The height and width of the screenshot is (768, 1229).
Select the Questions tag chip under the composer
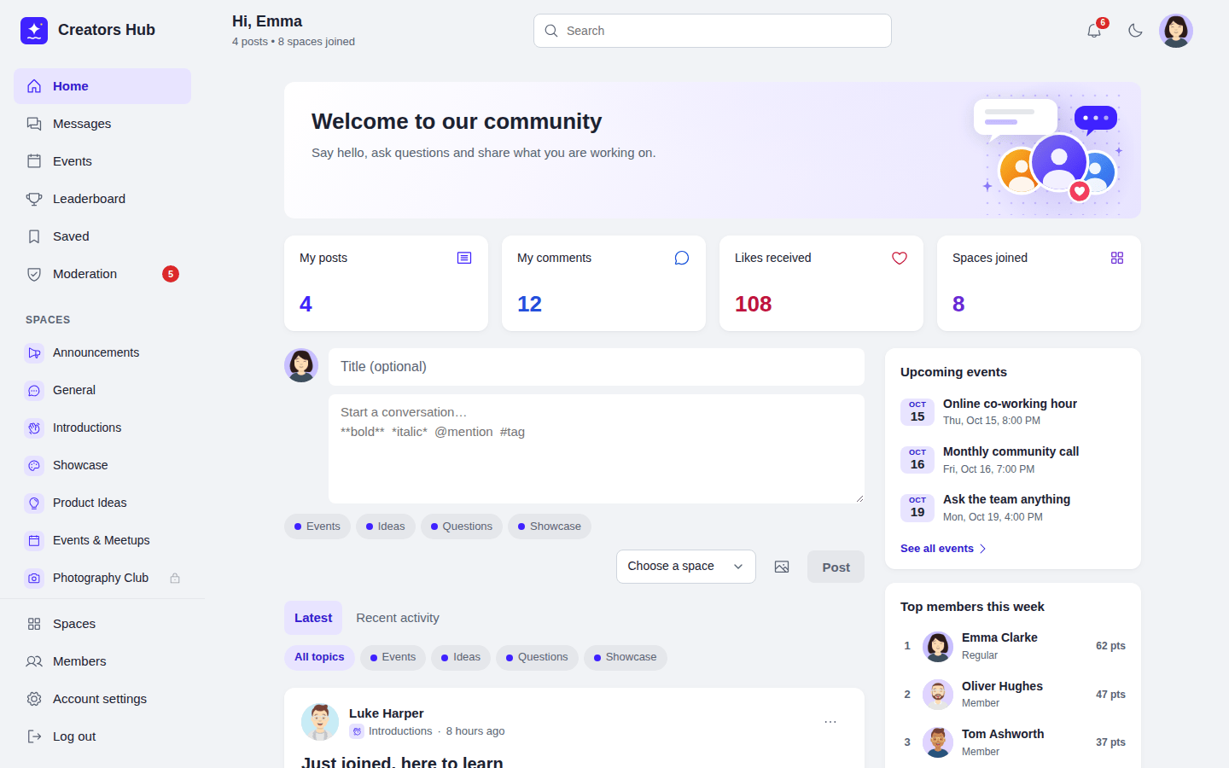(x=462, y=527)
